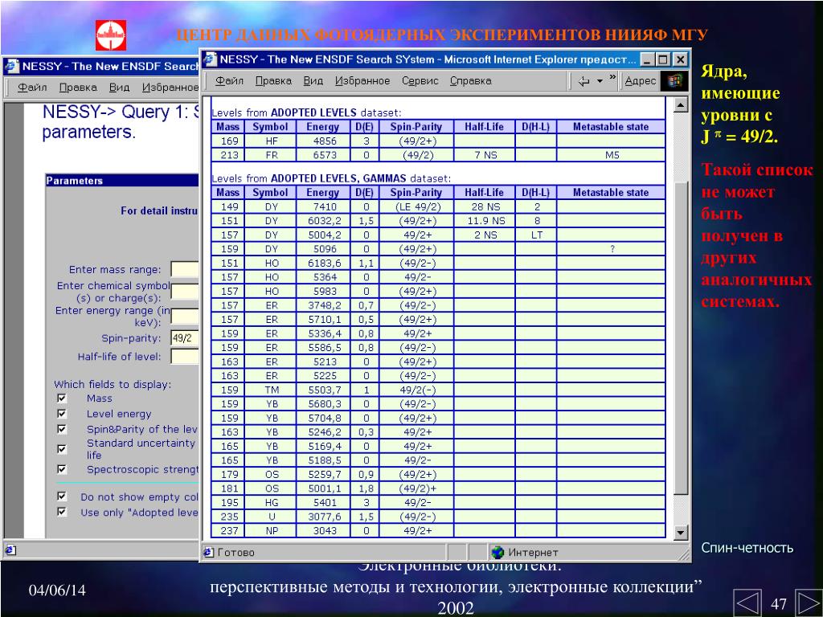Open Вид menu in front window
Viewport: 823px width, 617px height.
[x=313, y=81]
